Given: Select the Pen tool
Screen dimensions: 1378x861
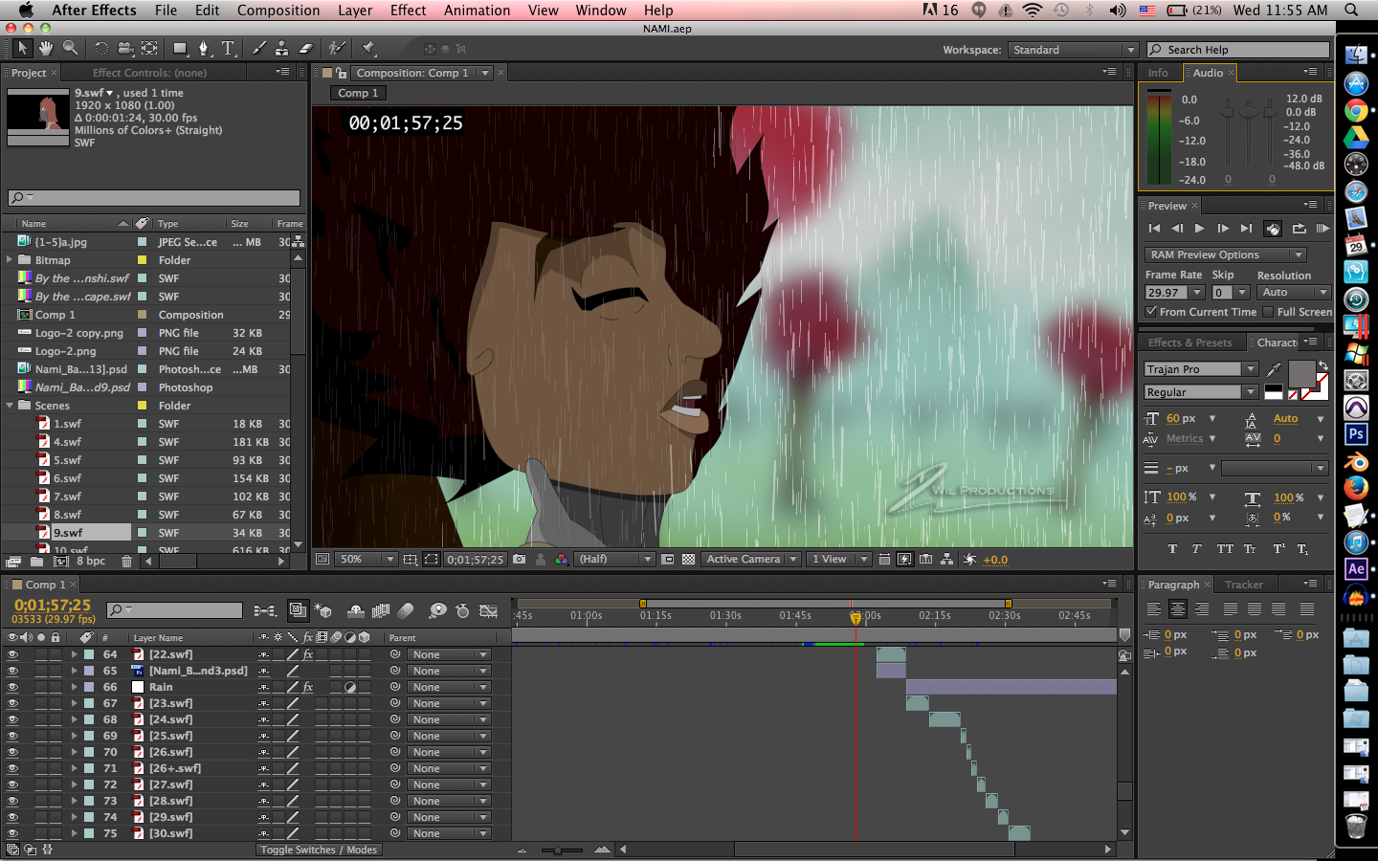Looking at the screenshot, I should 203,48.
